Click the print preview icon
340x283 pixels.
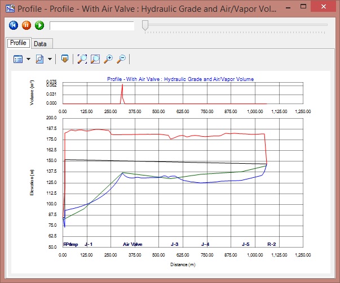[x=40, y=59]
